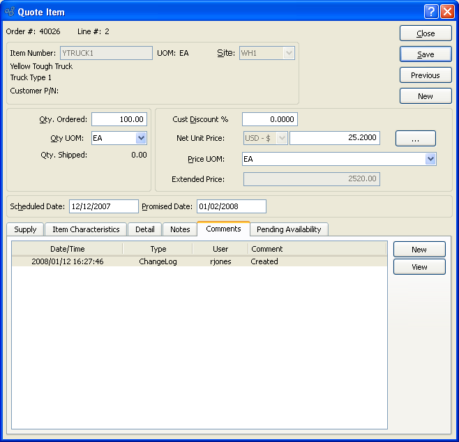Add a new comment with New button
The height and width of the screenshot is (442, 459).
click(419, 250)
